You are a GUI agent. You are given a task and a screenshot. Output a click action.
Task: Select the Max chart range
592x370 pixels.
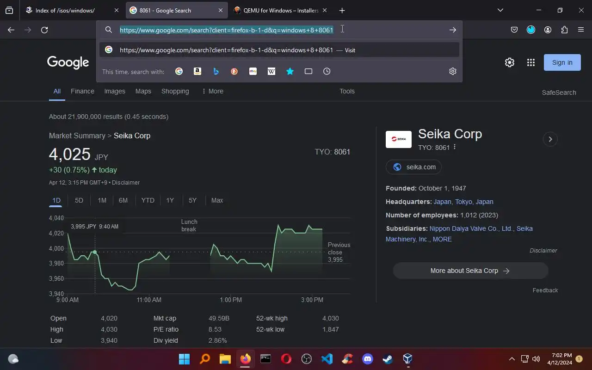(217, 200)
